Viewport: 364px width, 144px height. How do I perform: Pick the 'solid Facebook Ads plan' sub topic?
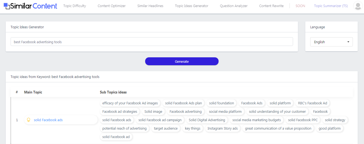[x=183, y=103]
